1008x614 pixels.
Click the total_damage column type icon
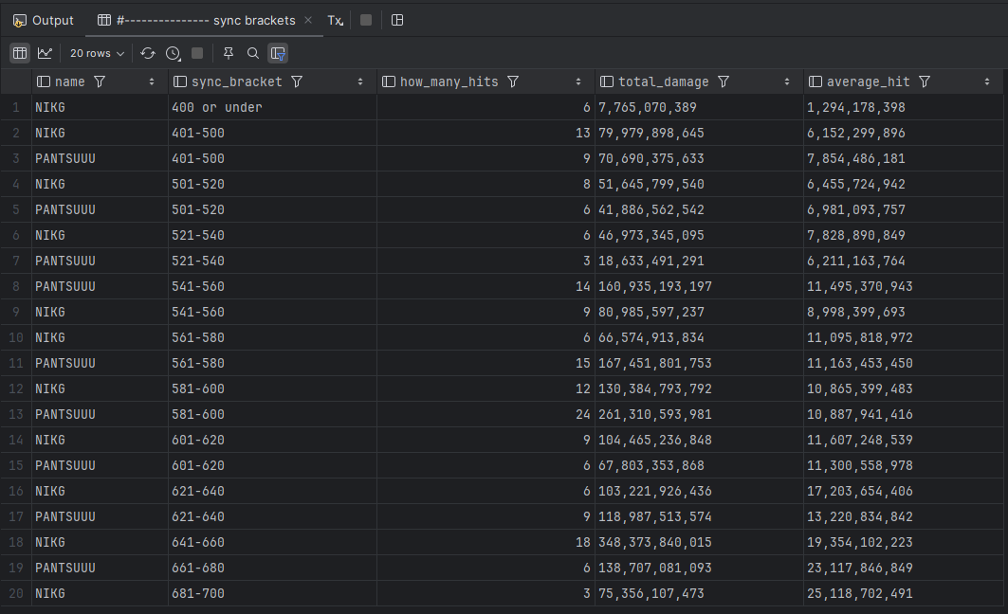coord(607,81)
